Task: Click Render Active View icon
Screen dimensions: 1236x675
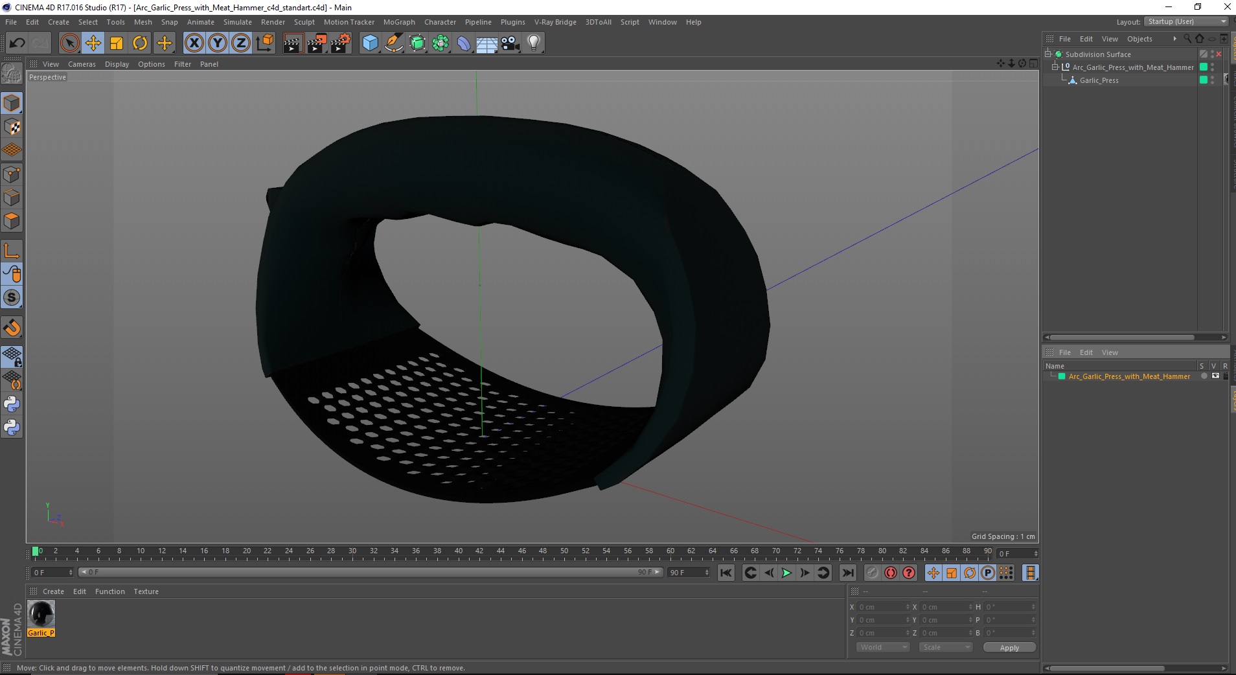Action: pyautogui.click(x=293, y=43)
